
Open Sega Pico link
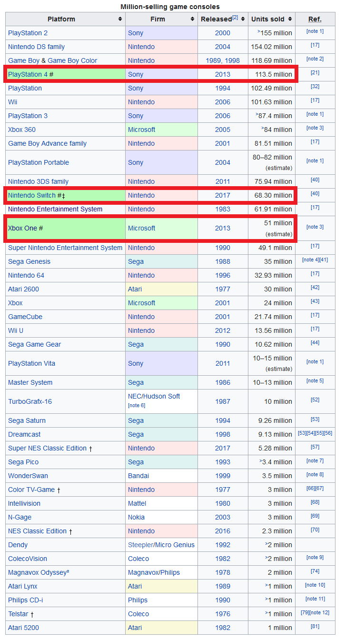(23, 462)
